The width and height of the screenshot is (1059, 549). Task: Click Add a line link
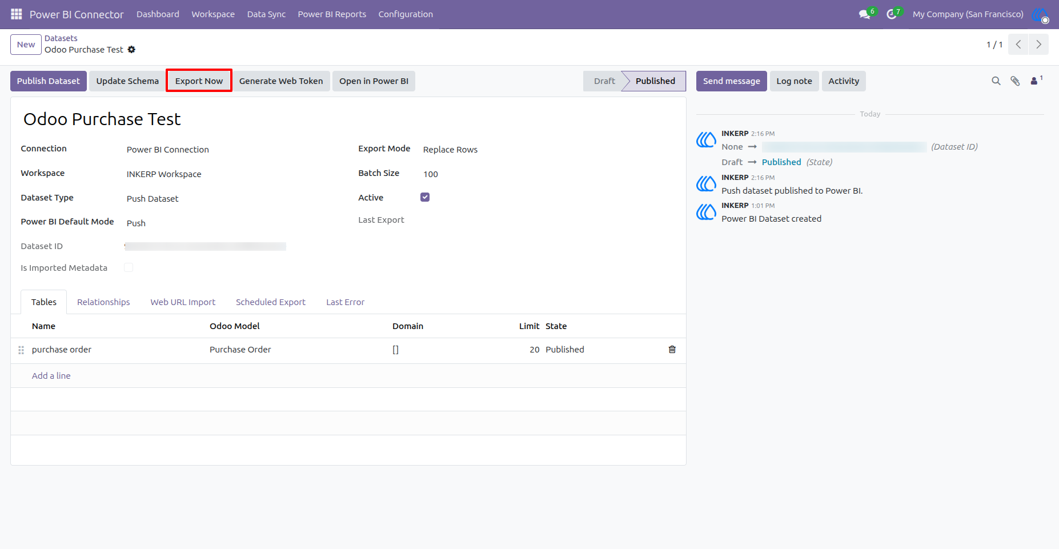[51, 376]
